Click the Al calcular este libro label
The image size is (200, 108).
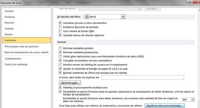click(x=69, y=17)
